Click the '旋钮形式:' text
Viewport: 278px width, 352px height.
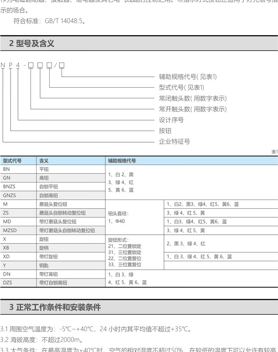coord(118,240)
